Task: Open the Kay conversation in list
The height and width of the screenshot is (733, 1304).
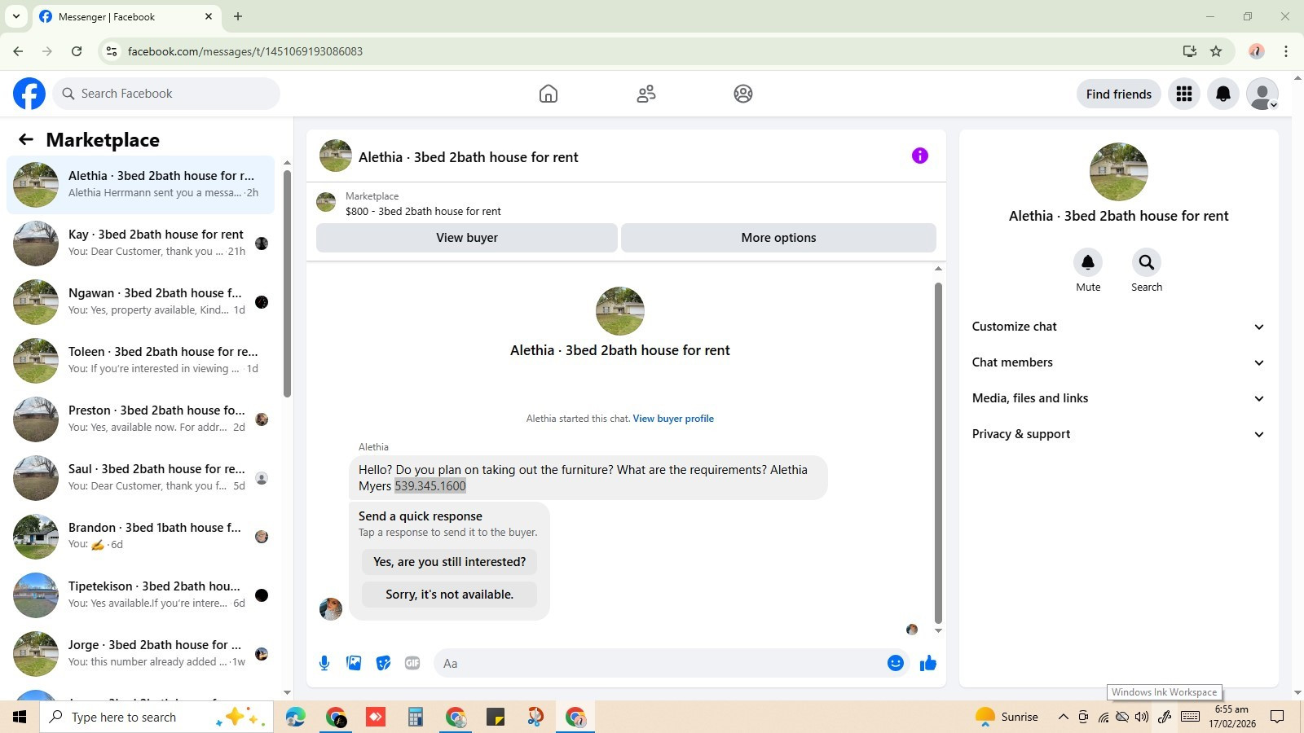Action: click(x=140, y=244)
